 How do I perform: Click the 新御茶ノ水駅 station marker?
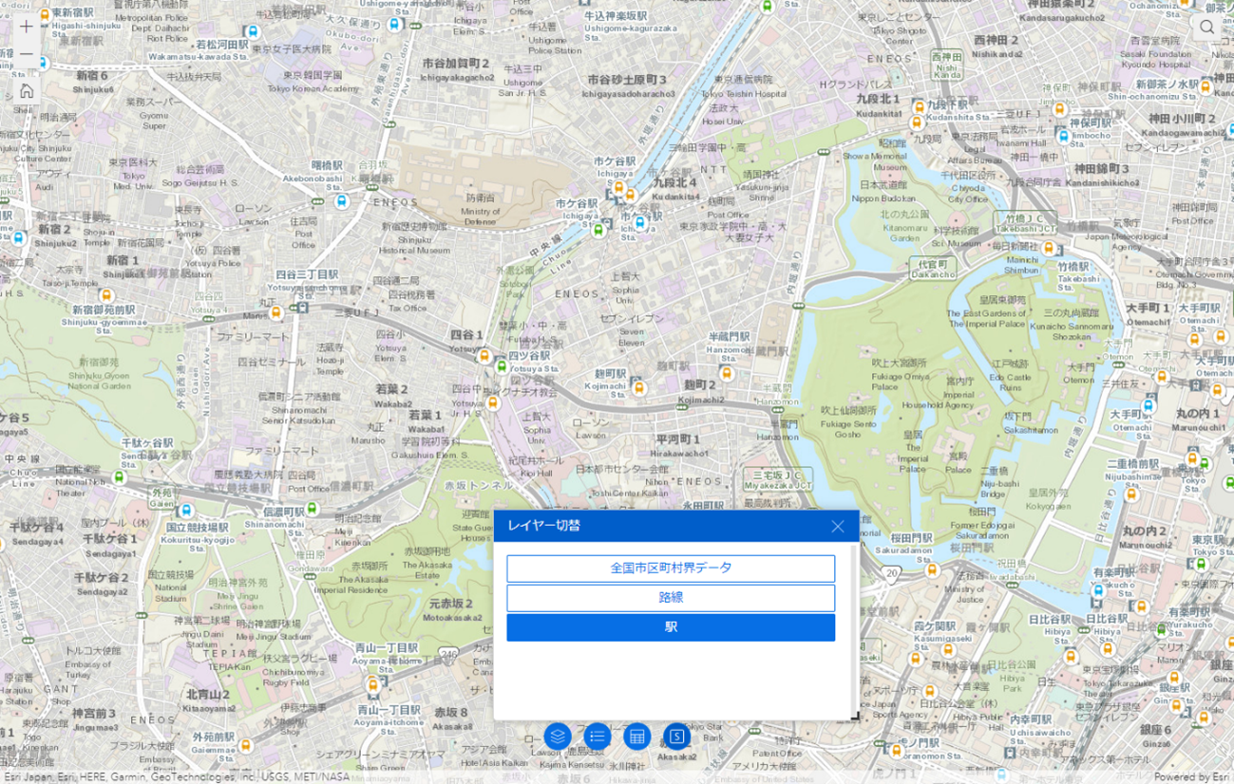(x=1206, y=87)
